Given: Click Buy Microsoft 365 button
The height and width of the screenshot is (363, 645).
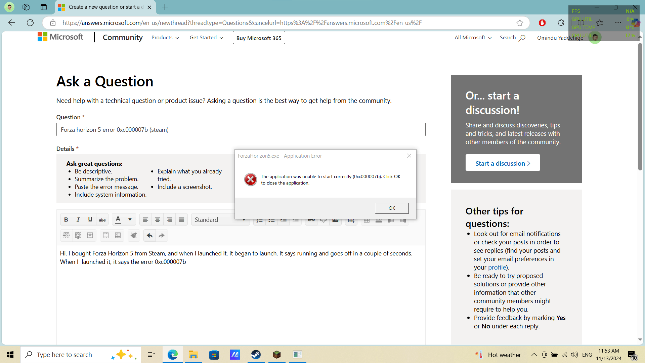Looking at the screenshot, I should [x=259, y=38].
